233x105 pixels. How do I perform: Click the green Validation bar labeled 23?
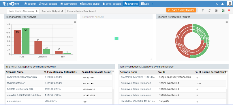(x=46, y=52)
